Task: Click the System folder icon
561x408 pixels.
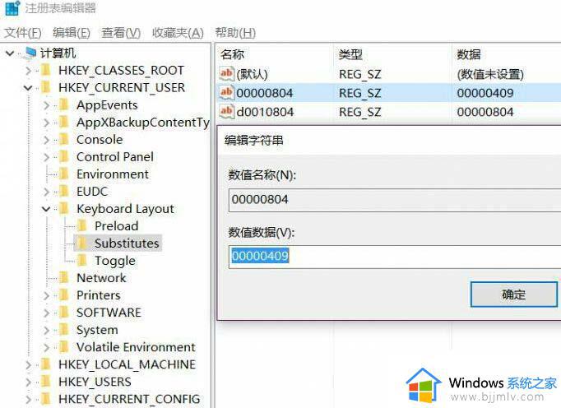Action: tap(63, 330)
